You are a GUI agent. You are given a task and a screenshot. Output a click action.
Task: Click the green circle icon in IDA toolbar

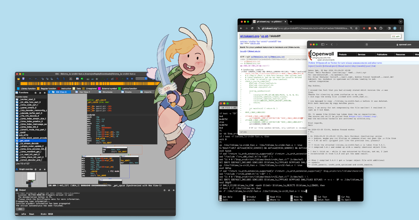[x=82, y=79]
